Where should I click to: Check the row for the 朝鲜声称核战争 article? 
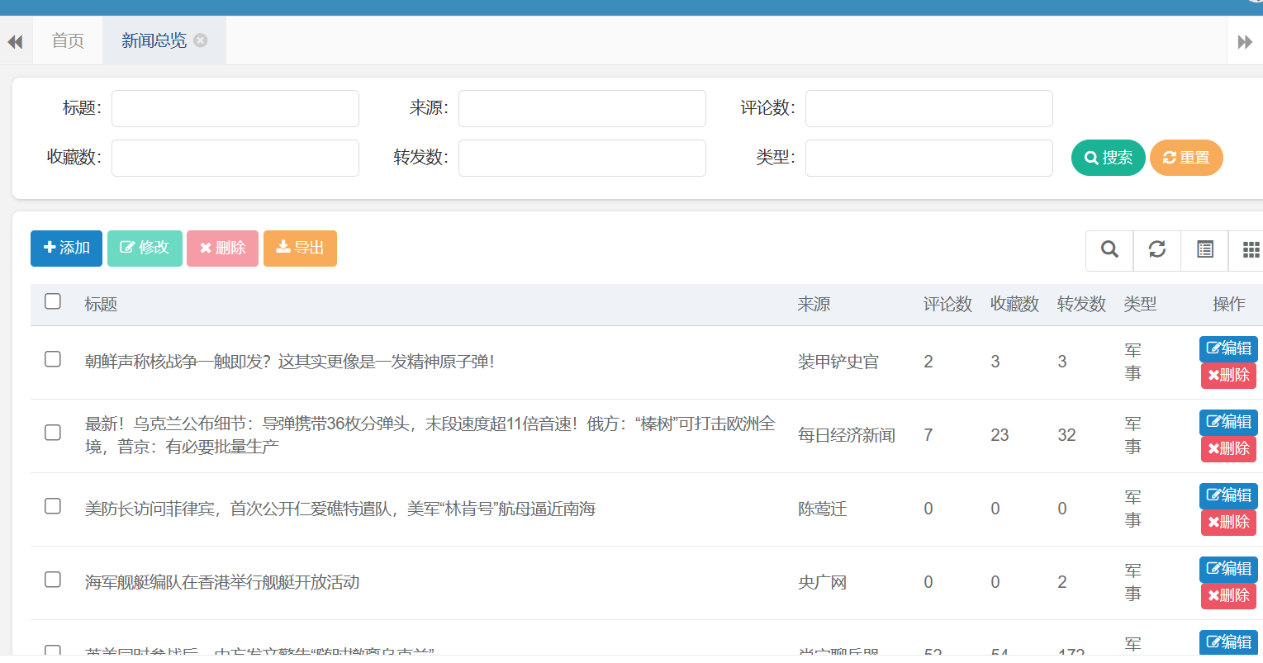[x=53, y=359]
